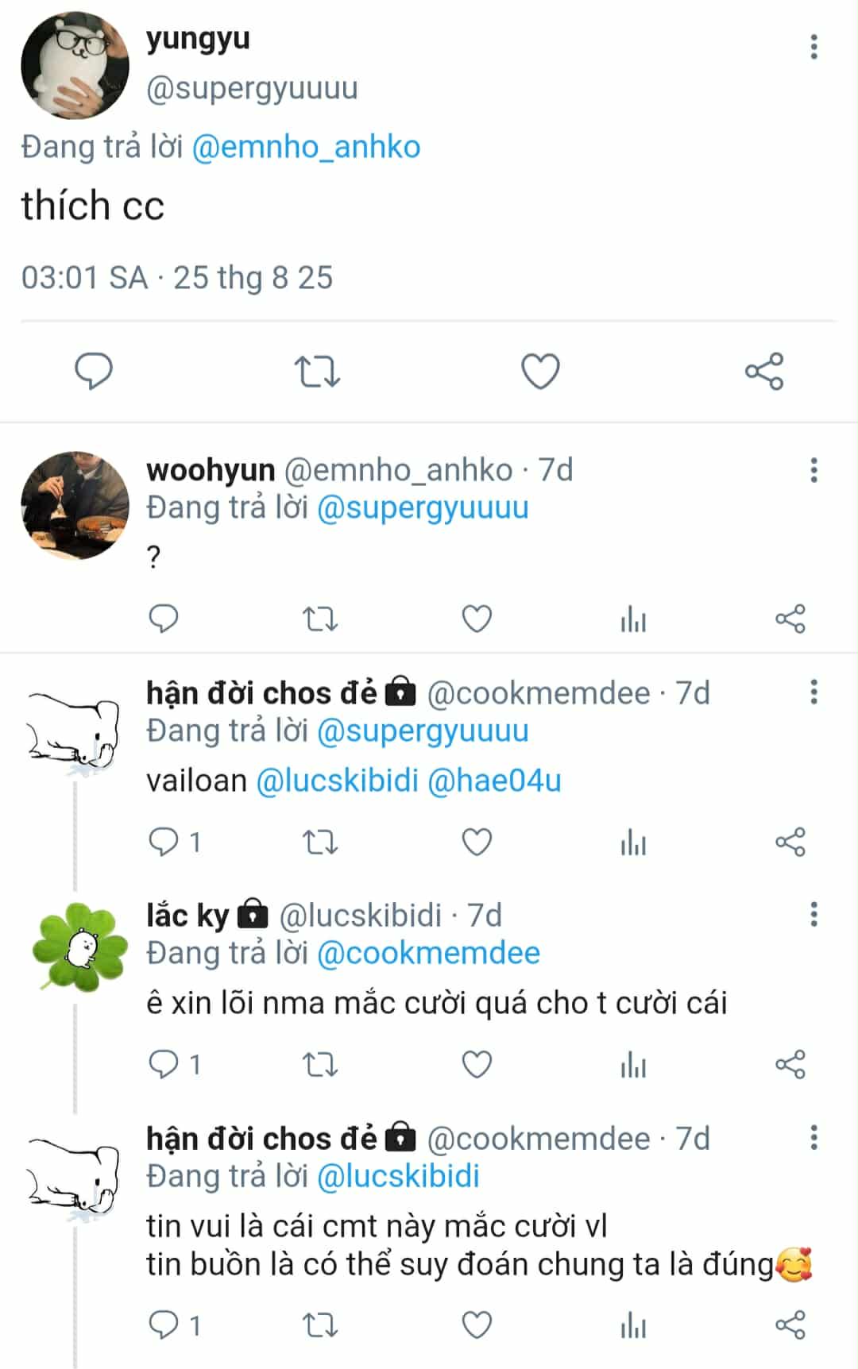View analytics on woohyun's reply

pyautogui.click(x=633, y=619)
